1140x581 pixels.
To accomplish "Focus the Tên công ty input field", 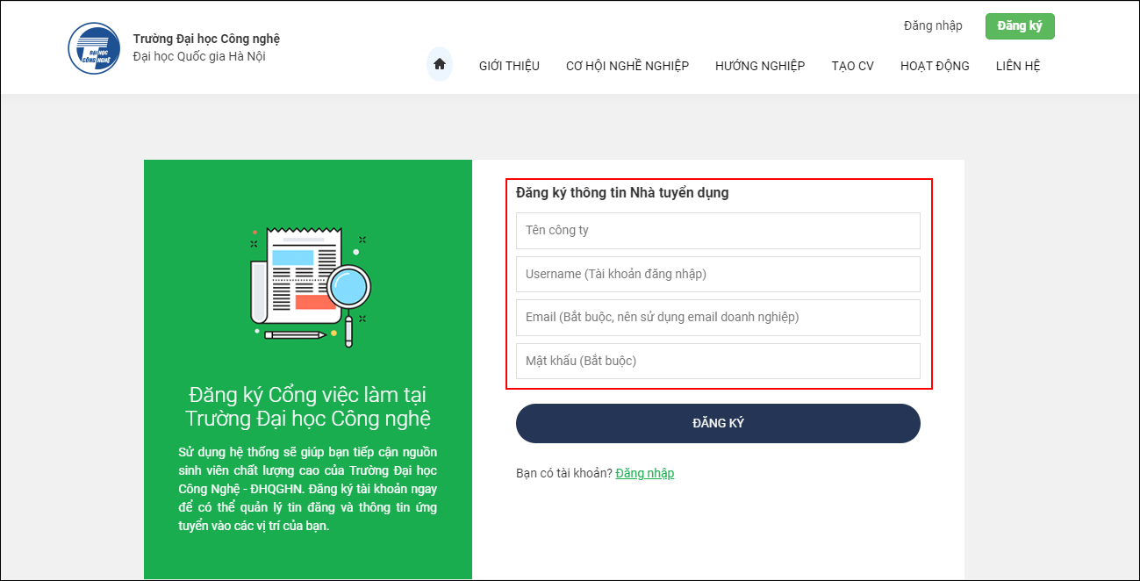I will (718, 231).
